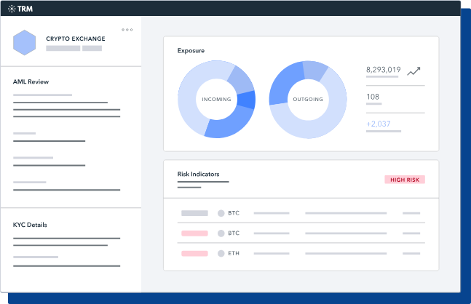This screenshot has width=471, height=304.
Task: Click the +2,037 change value link
Action: click(x=379, y=124)
